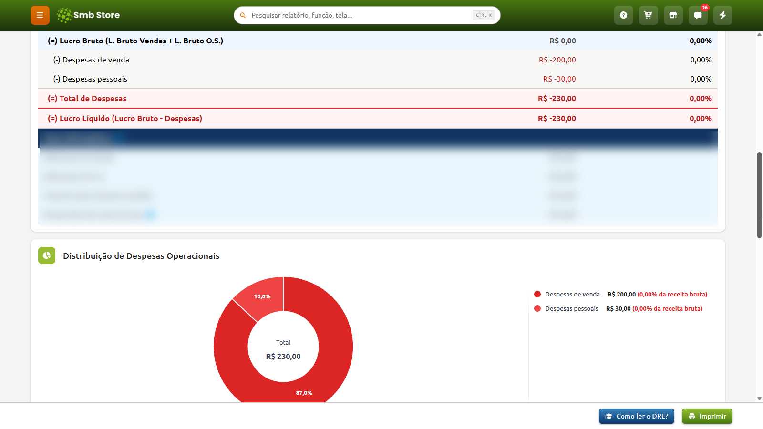This screenshot has width=763, height=429.
Task: Click the page vertical scrollbar thumb
Action: coord(759,195)
